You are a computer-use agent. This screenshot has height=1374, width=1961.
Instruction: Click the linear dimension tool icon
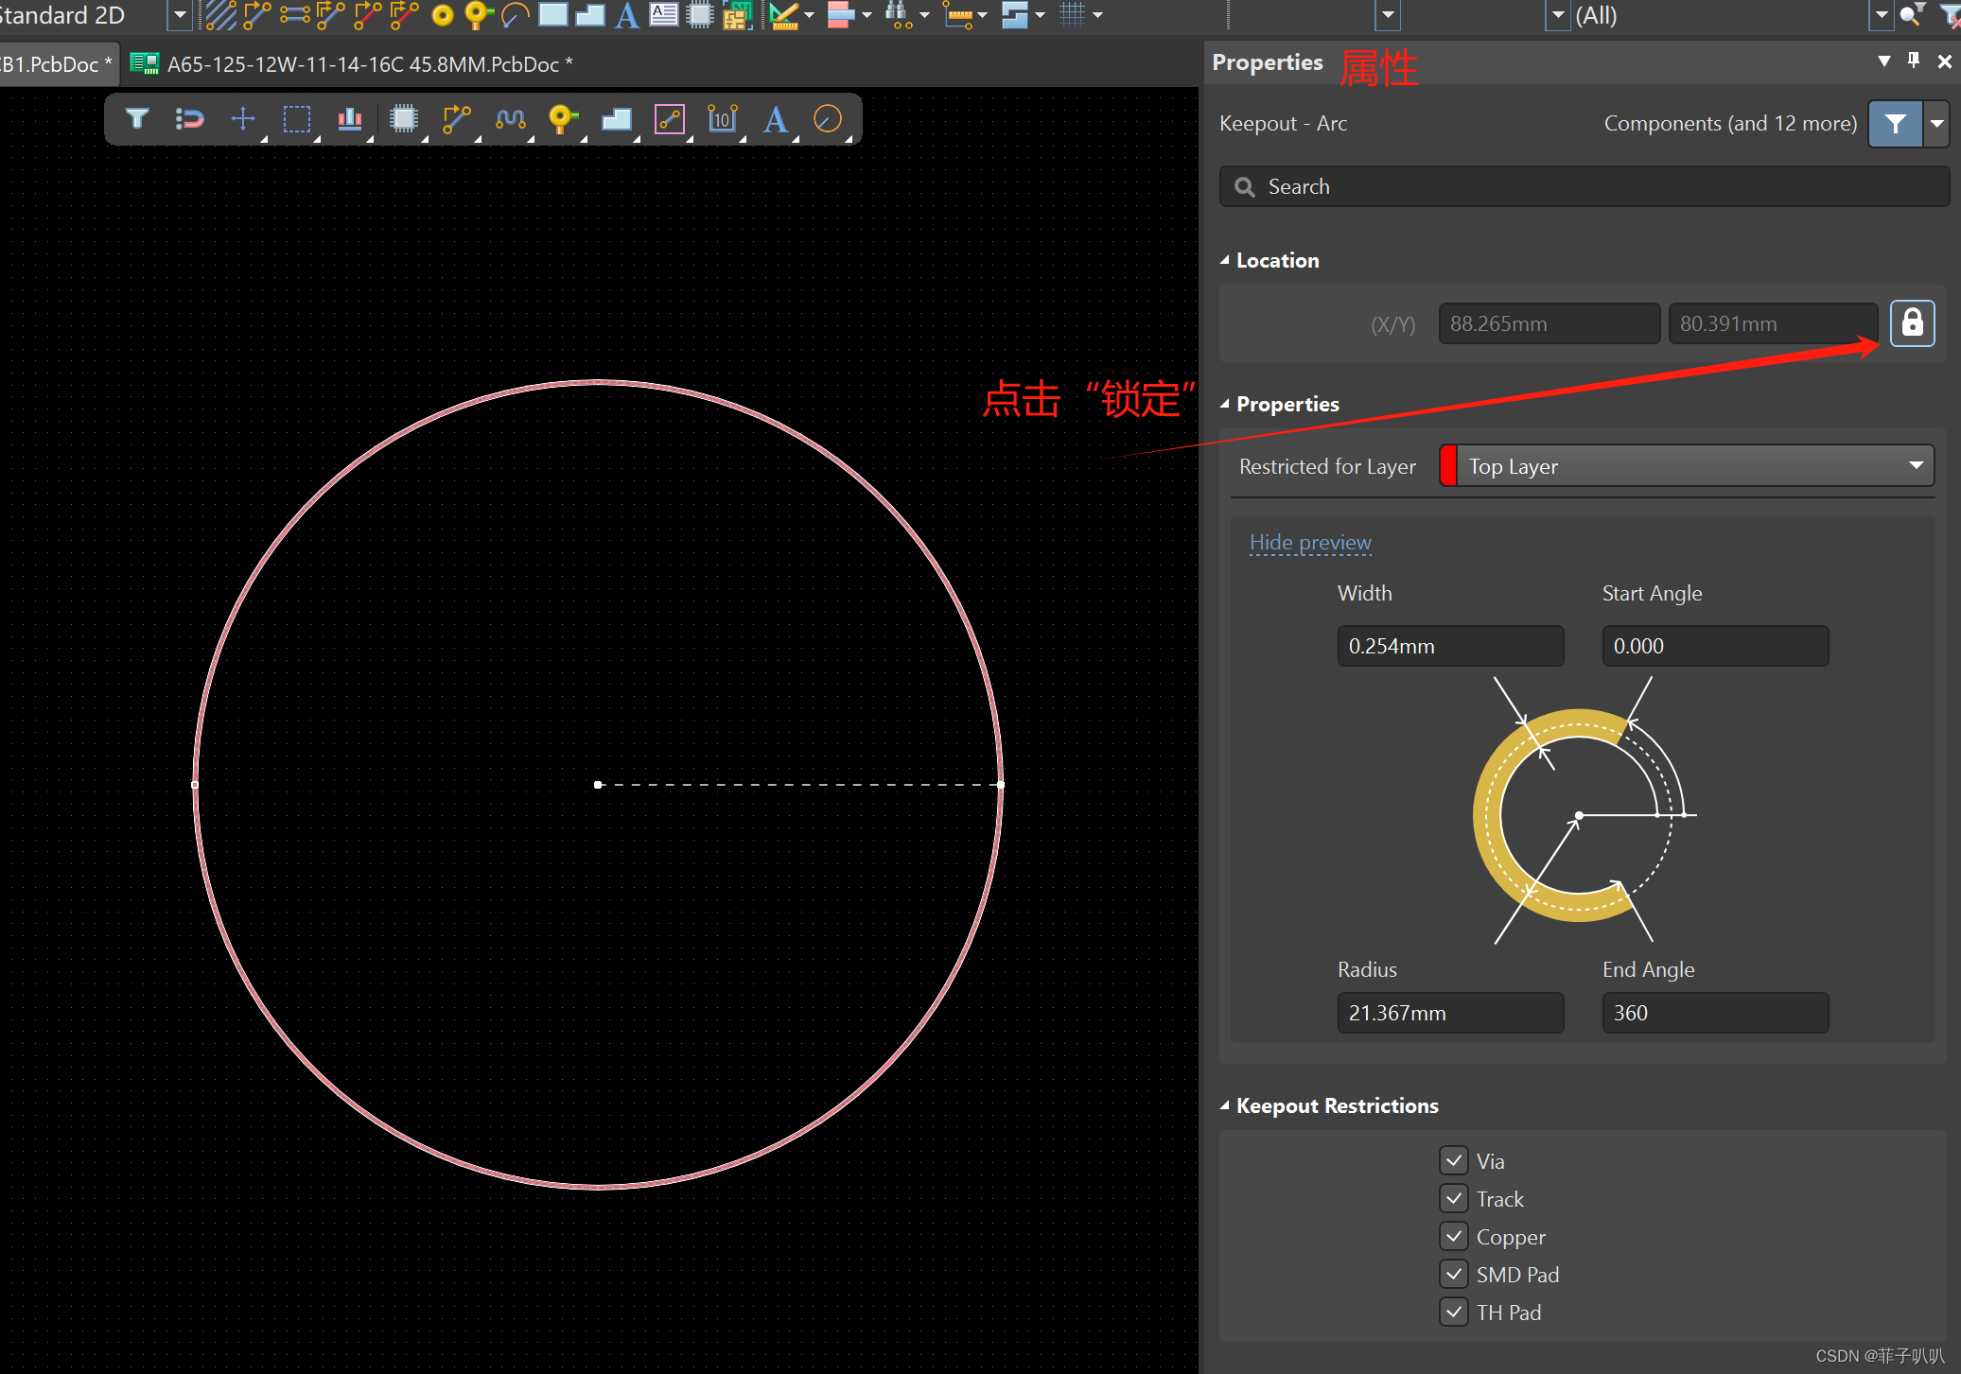point(722,119)
